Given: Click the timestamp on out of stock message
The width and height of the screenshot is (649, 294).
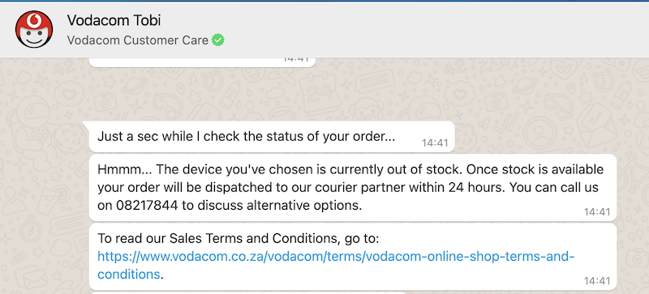Looking at the screenshot, I should point(597,212).
